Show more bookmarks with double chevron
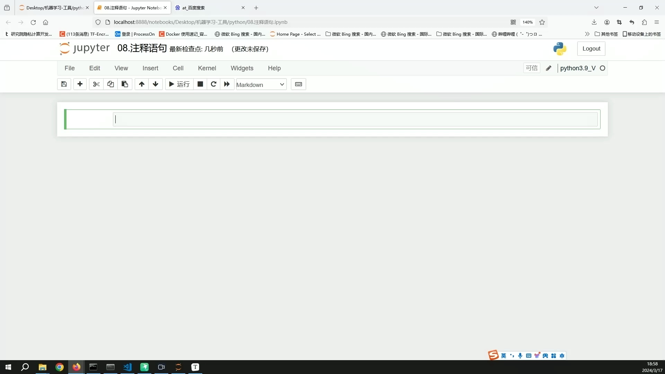665x374 pixels. click(x=587, y=34)
